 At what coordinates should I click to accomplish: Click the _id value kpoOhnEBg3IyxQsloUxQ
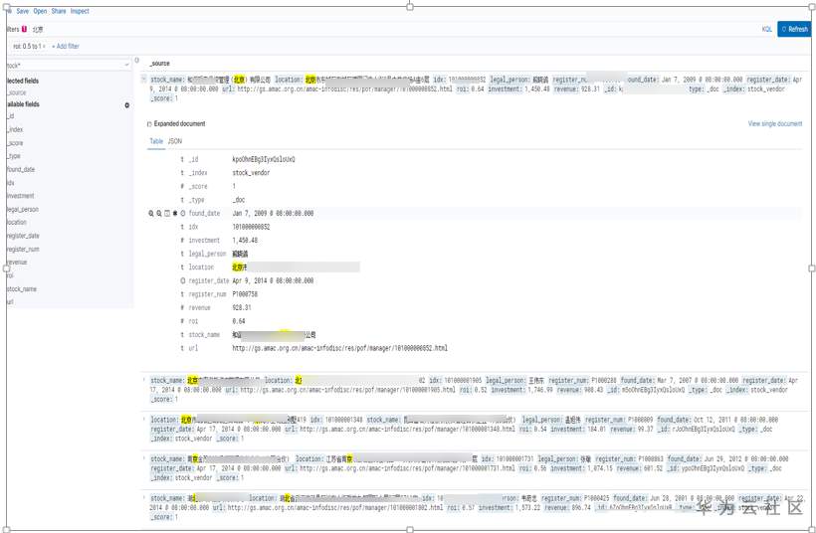click(x=264, y=159)
